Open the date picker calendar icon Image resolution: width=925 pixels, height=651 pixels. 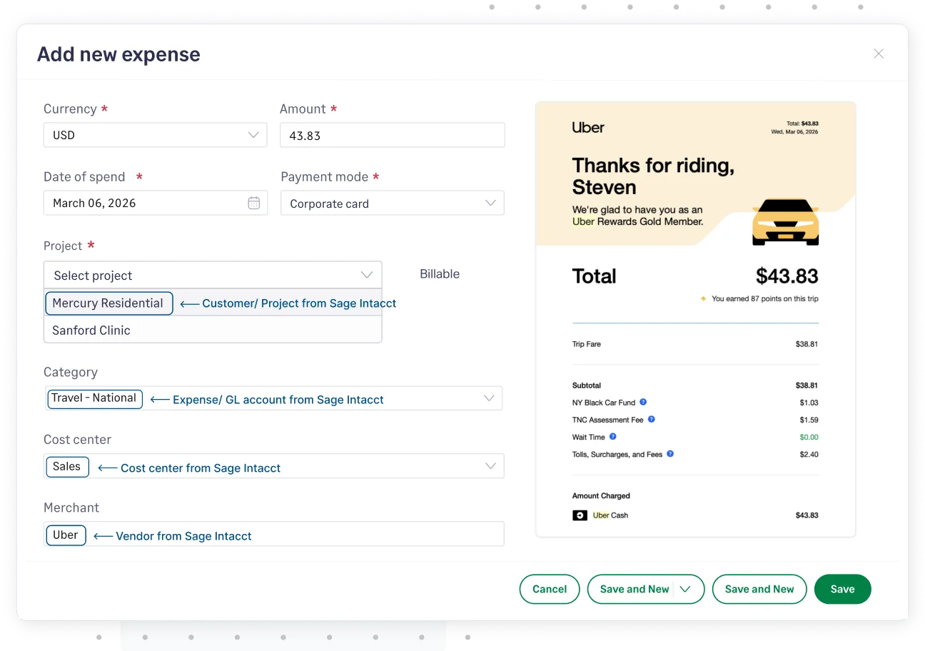(253, 203)
